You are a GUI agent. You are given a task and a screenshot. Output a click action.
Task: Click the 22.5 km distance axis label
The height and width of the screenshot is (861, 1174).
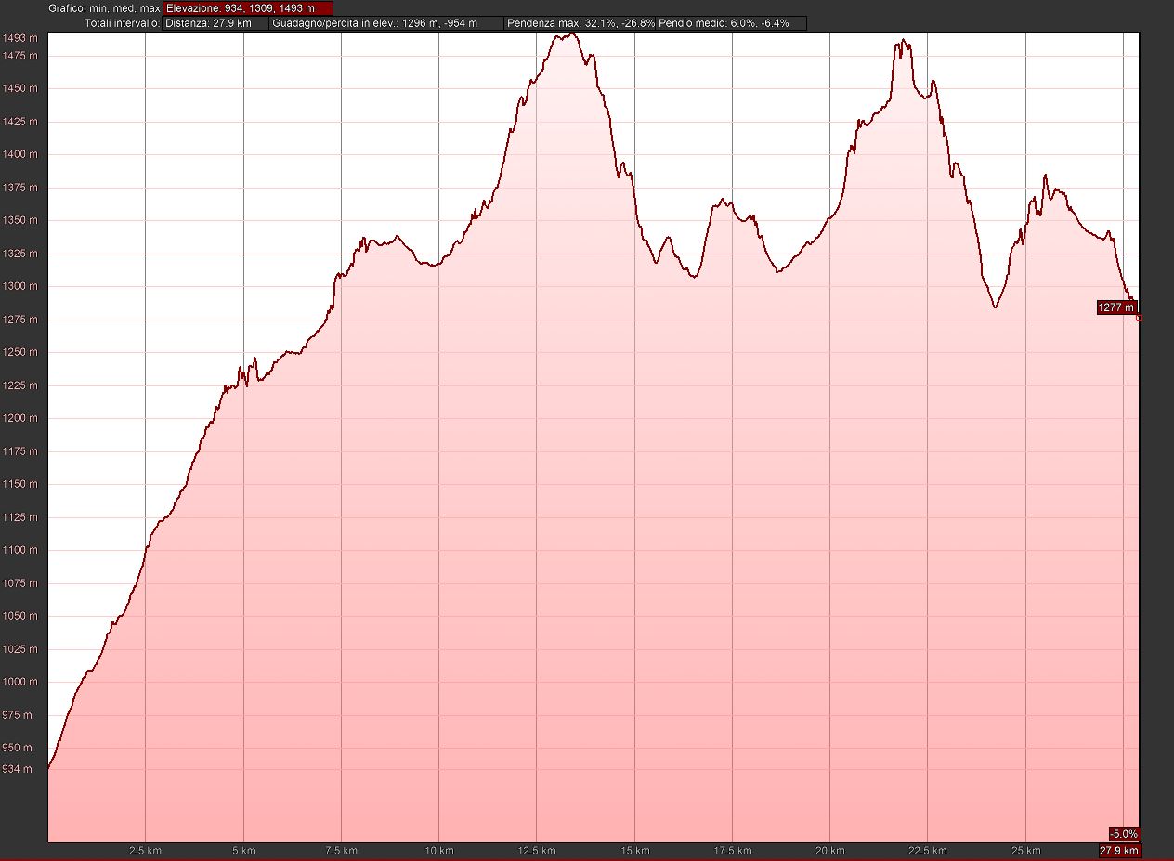click(x=927, y=851)
